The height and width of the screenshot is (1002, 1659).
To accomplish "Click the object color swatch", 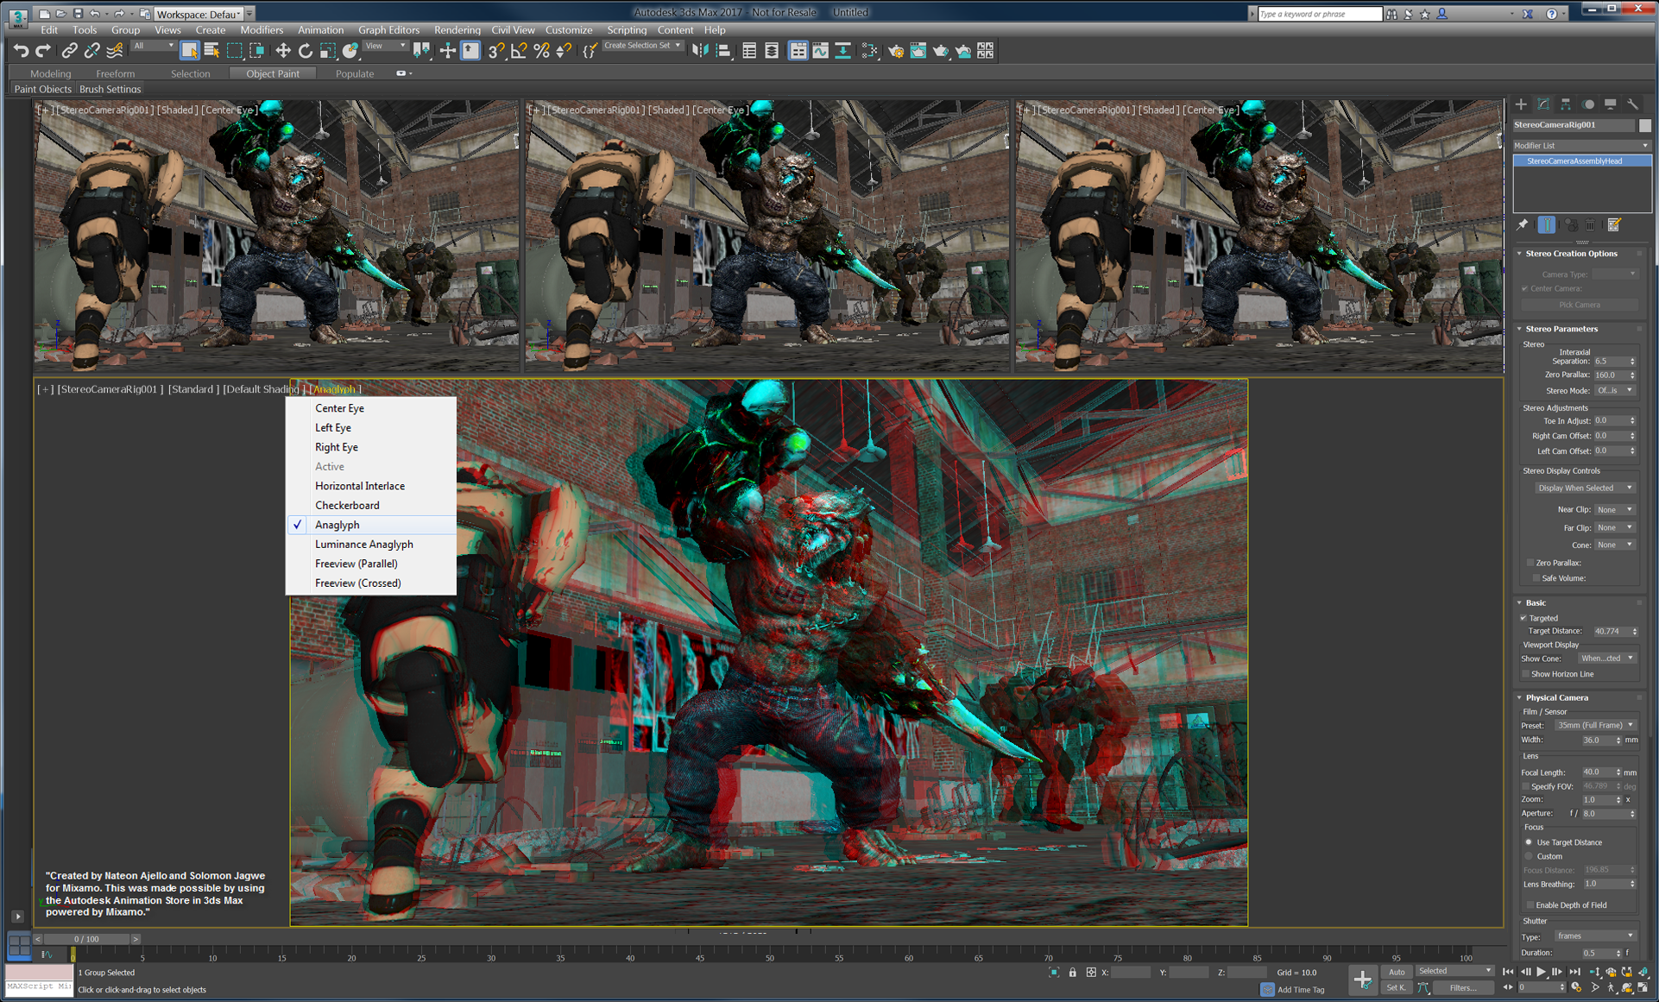I will click(x=1645, y=125).
